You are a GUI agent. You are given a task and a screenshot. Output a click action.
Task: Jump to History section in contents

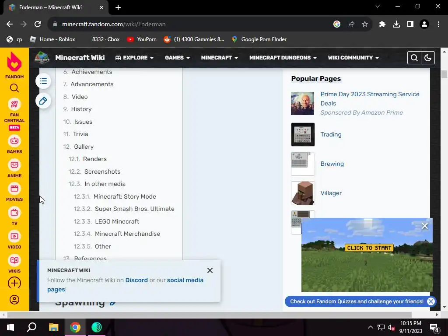point(81,109)
